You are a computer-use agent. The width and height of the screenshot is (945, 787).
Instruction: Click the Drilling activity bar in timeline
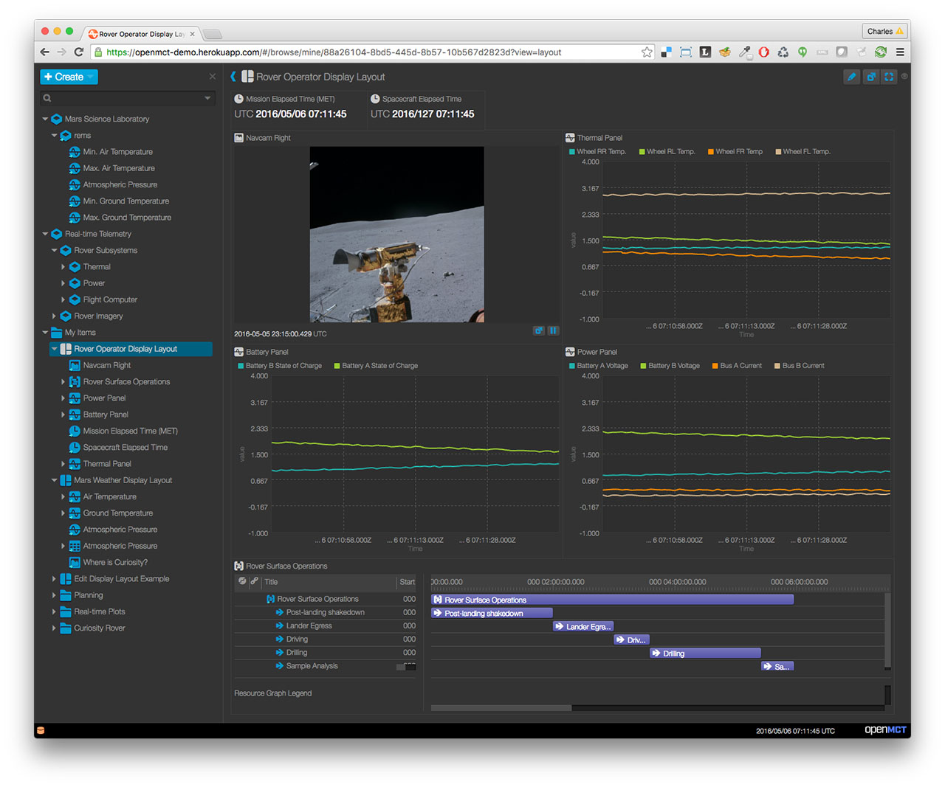[x=705, y=653]
